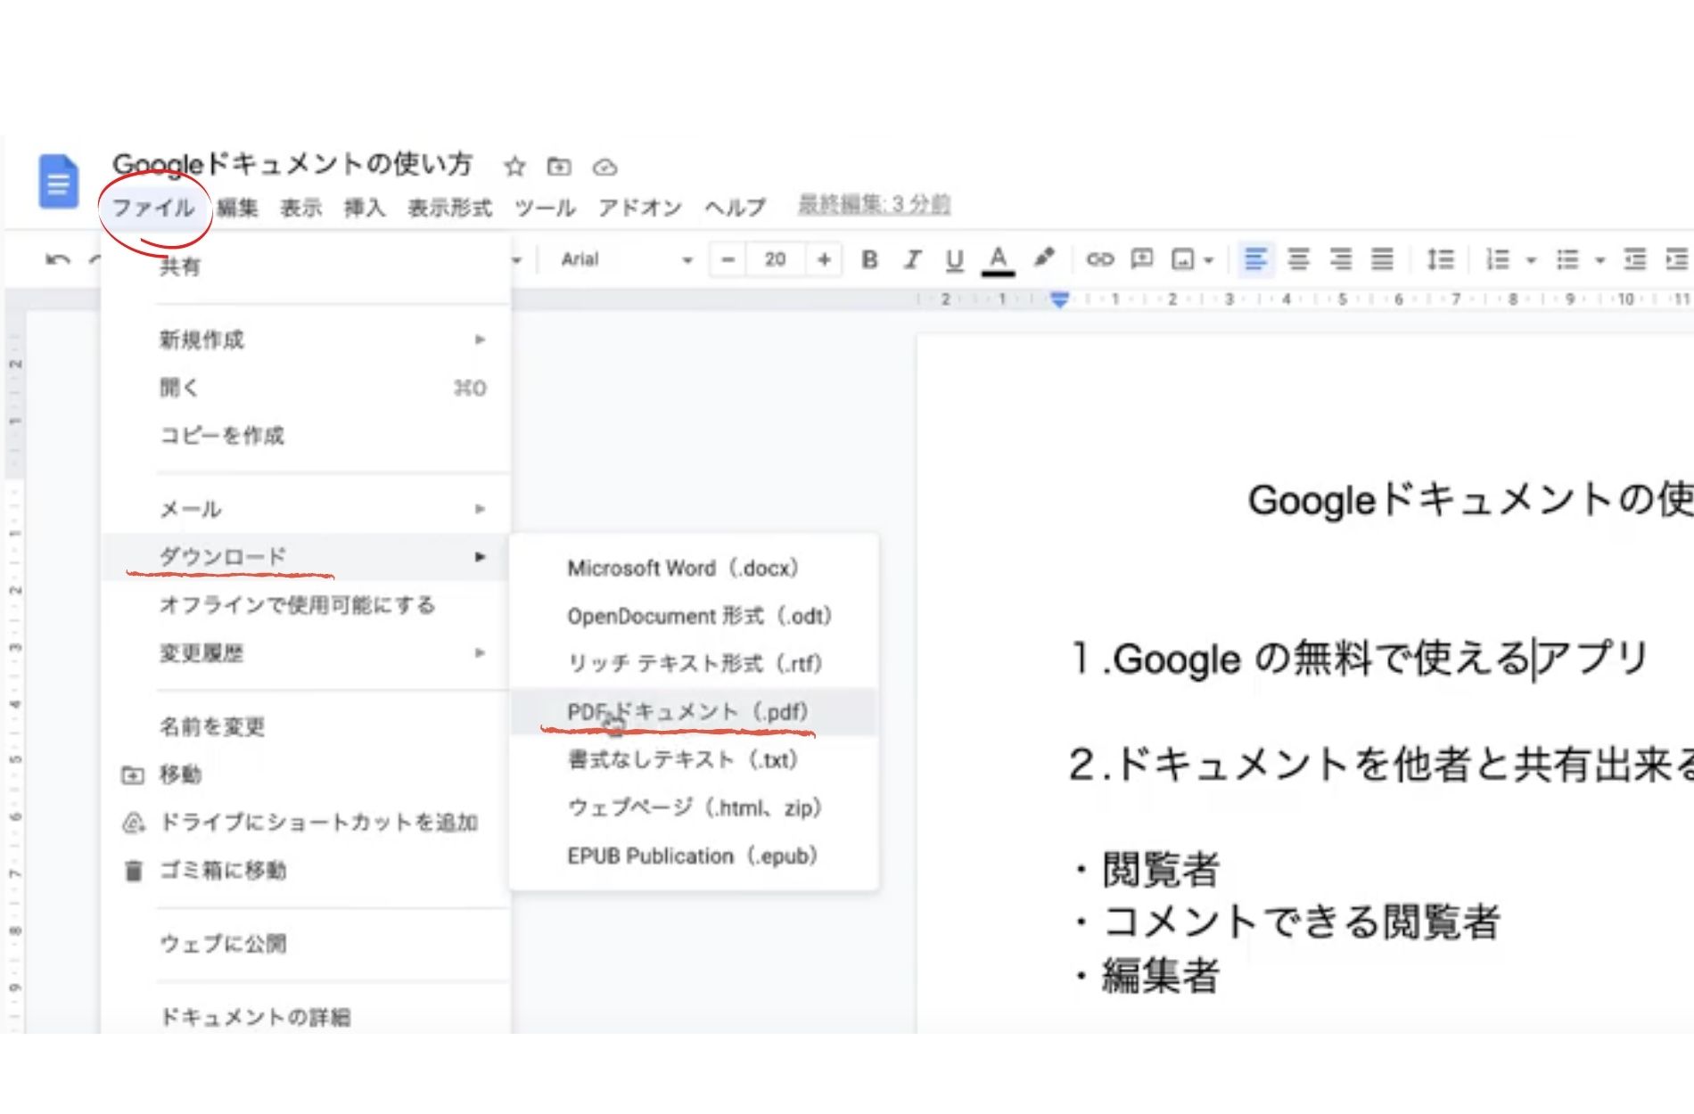Select コピーを作成 menu item
Image resolution: width=1694 pixels, height=1114 pixels.
[307, 435]
